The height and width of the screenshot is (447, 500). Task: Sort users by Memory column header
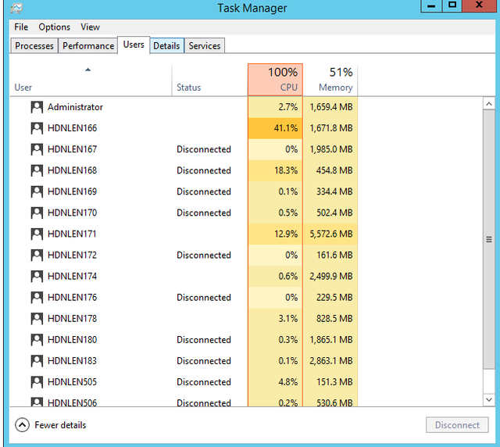click(330, 80)
